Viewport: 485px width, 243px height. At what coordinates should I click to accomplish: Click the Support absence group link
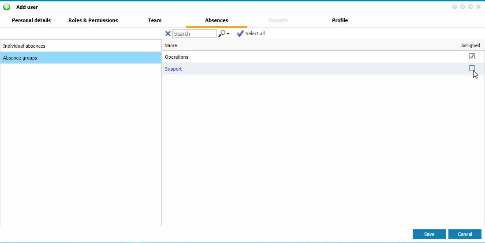[x=173, y=69]
